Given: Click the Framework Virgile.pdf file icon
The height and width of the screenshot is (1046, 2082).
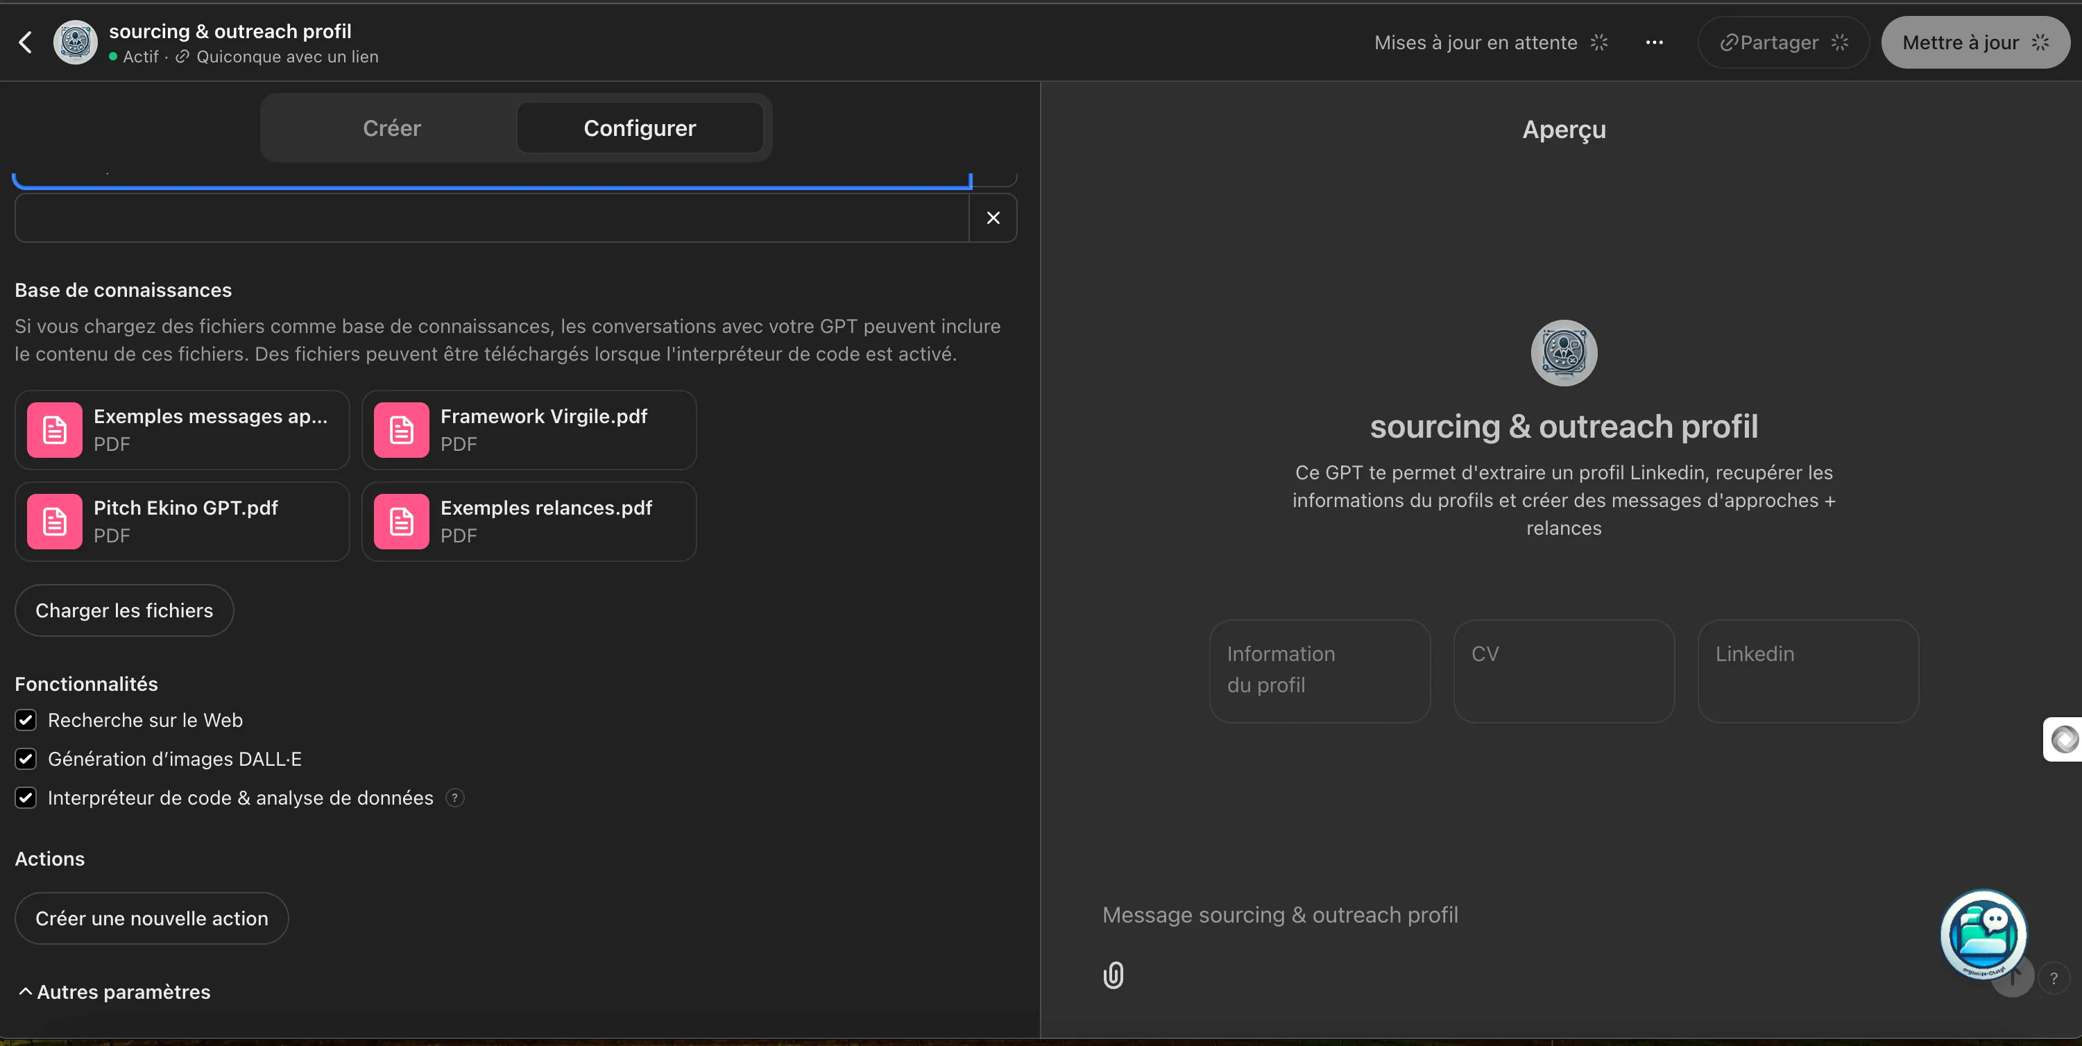Looking at the screenshot, I should click(x=401, y=430).
